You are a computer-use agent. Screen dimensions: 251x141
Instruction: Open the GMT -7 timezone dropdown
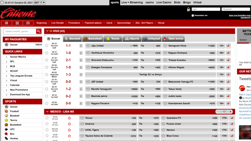coord(39,3)
